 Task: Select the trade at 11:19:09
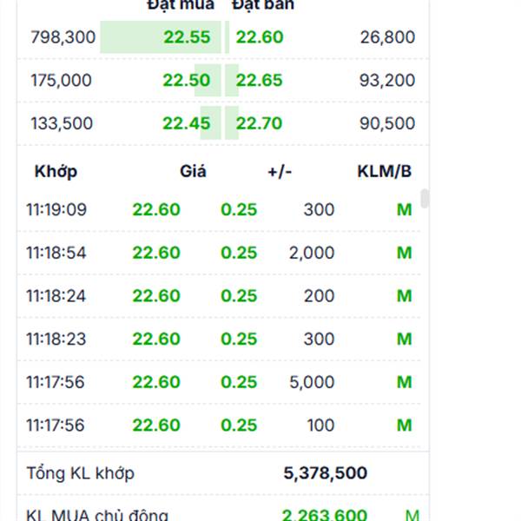pyautogui.click(x=56, y=209)
